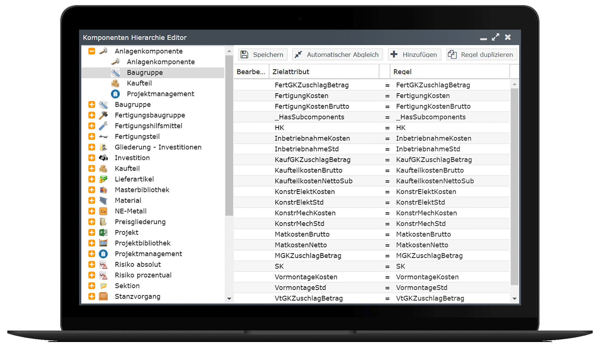Click the Regel column header

[x=450, y=72]
